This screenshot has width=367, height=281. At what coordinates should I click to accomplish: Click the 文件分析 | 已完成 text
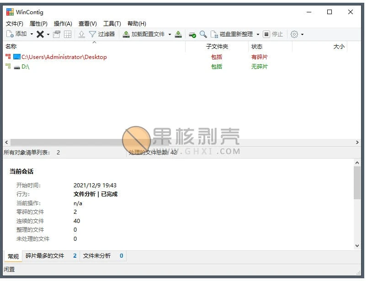pos(96,194)
